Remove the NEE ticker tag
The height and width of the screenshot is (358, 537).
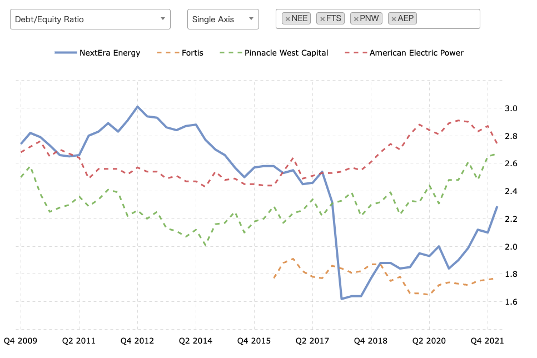[288, 19]
